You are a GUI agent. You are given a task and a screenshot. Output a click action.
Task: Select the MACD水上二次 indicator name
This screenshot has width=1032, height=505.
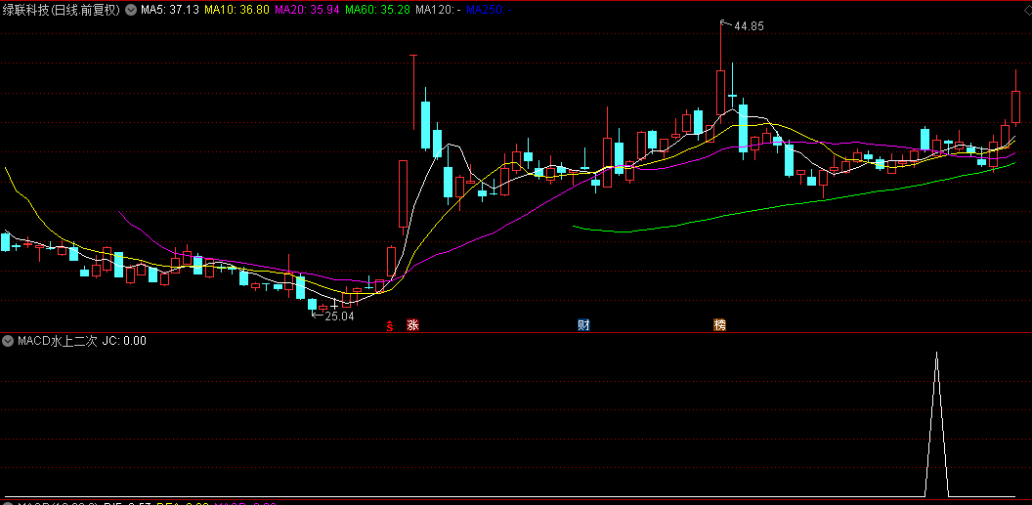58,341
